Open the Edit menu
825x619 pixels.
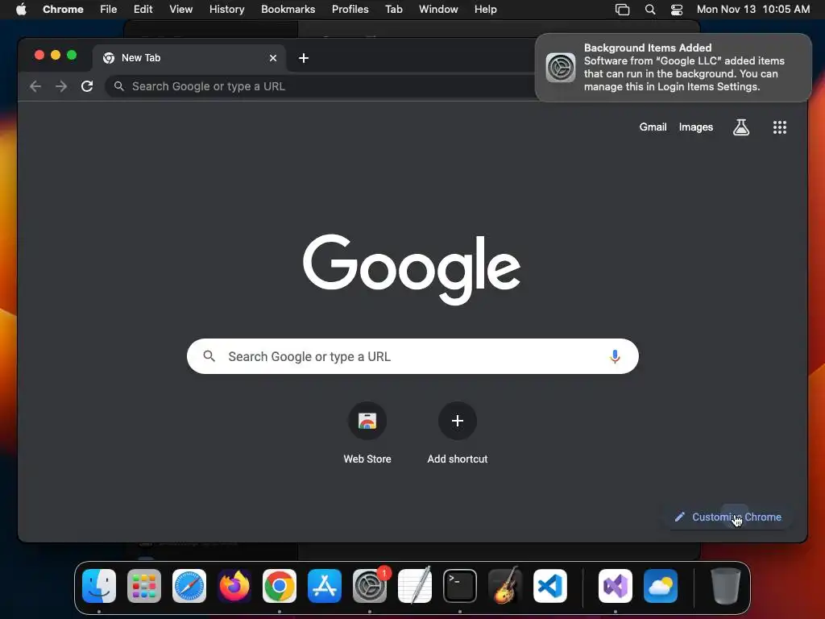coord(143,10)
